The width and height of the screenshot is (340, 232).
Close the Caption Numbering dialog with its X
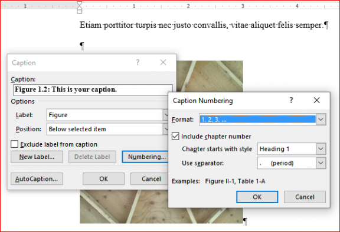(x=316, y=100)
